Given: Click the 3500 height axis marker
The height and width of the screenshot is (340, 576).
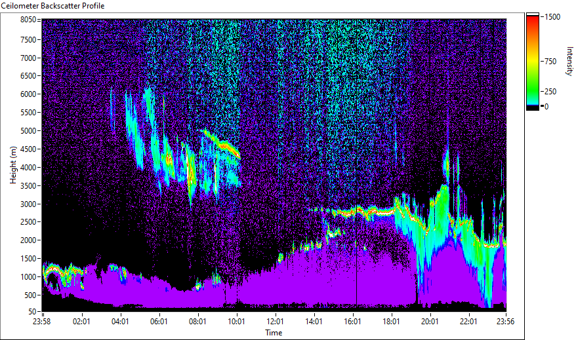Looking at the screenshot, I should (28, 186).
